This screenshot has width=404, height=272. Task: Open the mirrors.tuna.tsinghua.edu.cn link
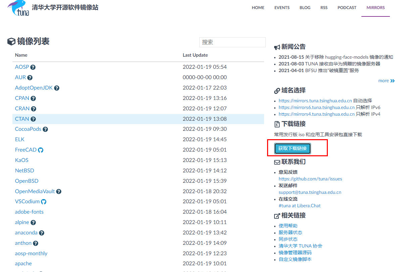tap(315, 101)
